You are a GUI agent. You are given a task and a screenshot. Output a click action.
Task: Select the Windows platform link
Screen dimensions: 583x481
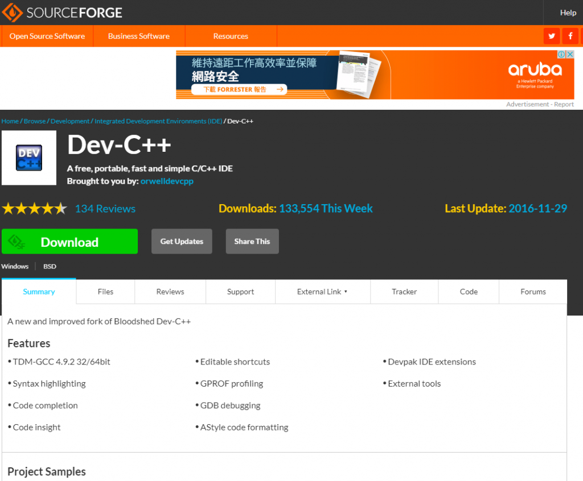coord(15,266)
